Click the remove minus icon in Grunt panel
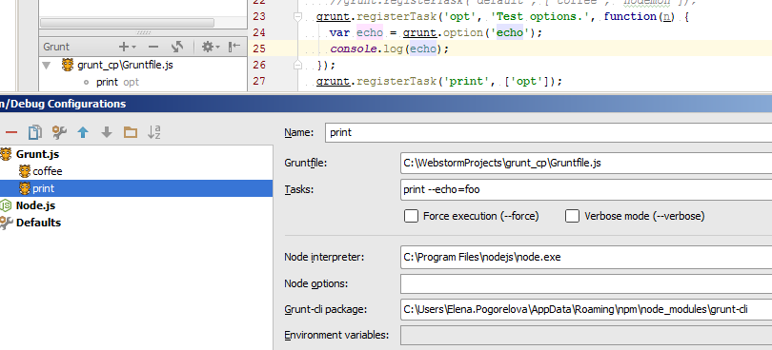 (x=153, y=47)
